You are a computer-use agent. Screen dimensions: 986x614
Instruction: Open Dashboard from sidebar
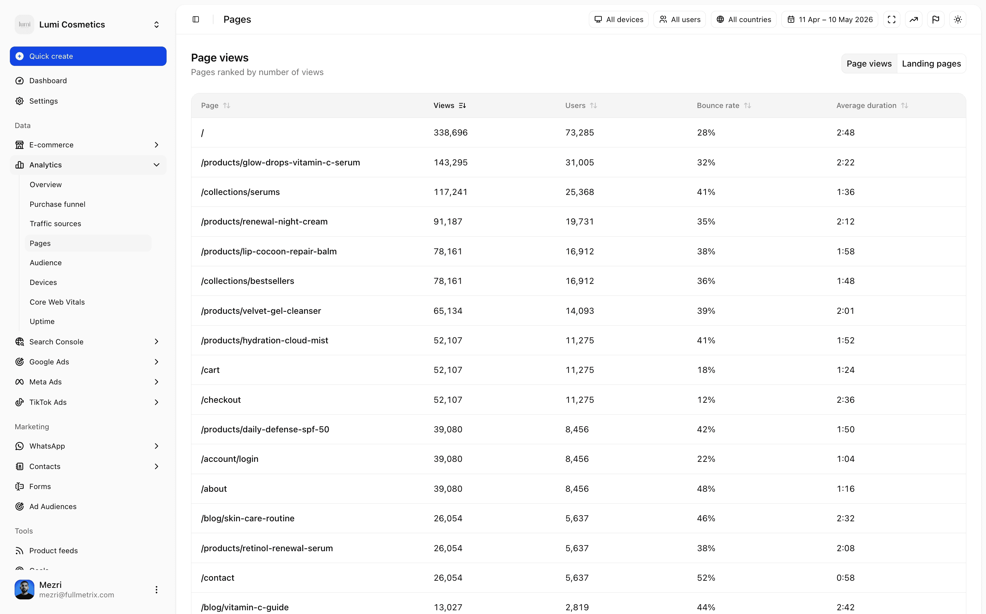point(88,80)
